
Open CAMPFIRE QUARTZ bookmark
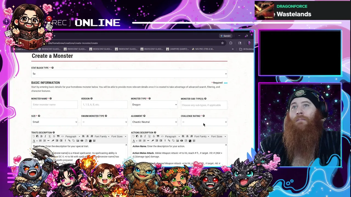pyautogui.click(x=177, y=49)
